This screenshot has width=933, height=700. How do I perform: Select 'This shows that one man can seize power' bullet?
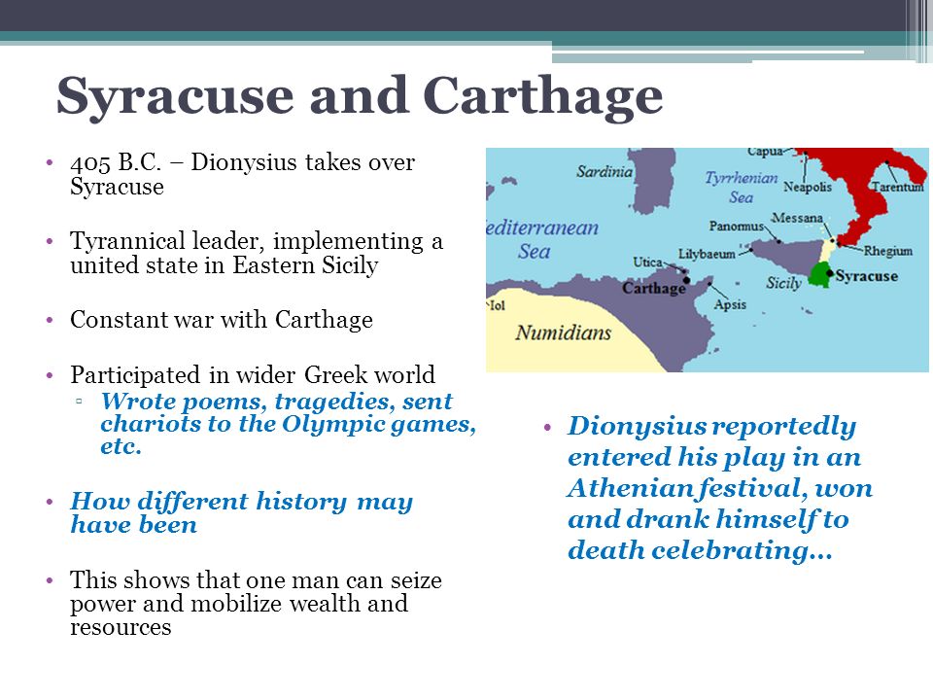[x=256, y=603]
